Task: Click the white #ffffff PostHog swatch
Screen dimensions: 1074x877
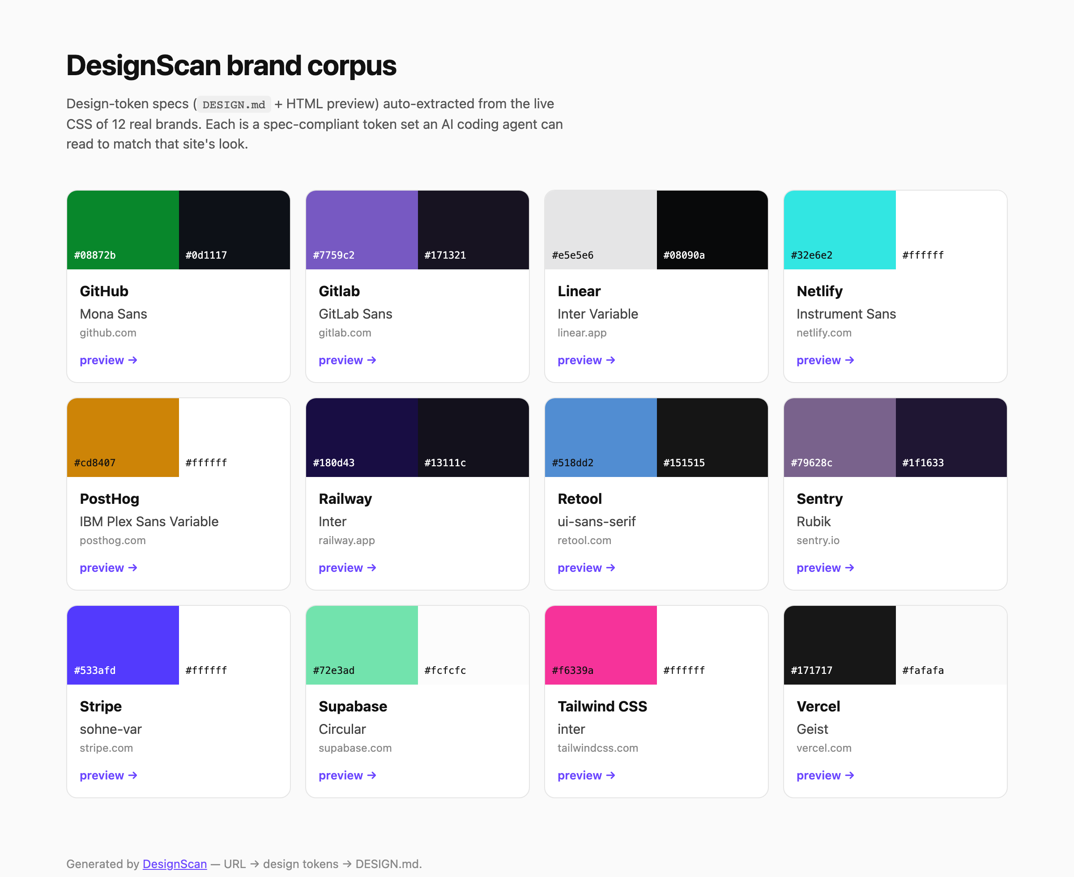Action: click(234, 438)
